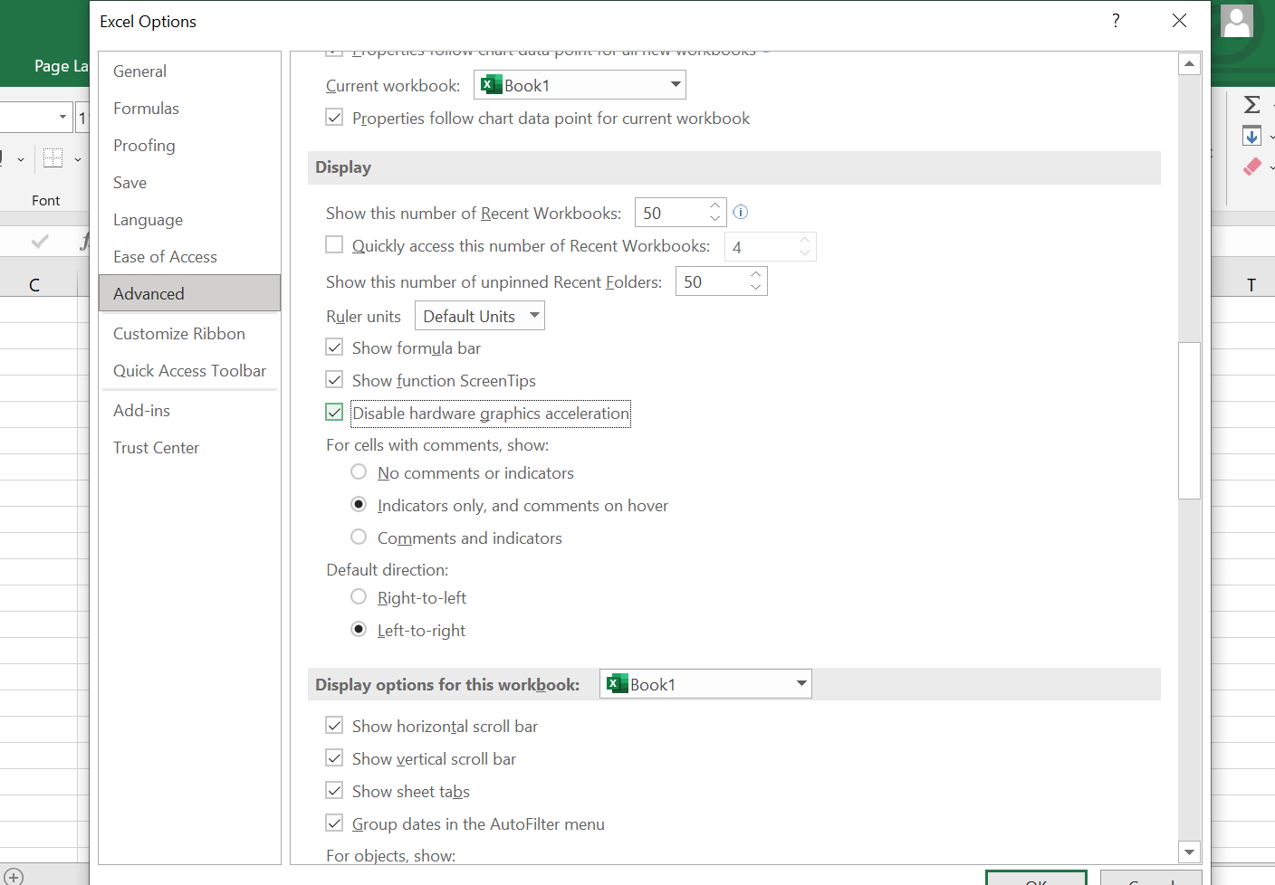
Task: Uncheck Disable hardware graphics acceleration
Action: coord(334,413)
